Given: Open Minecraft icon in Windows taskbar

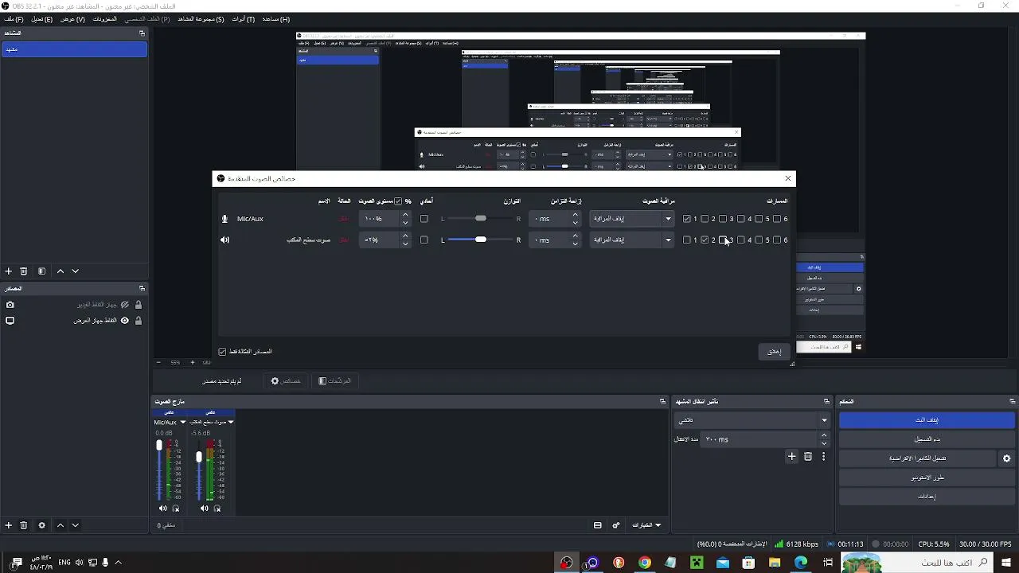Looking at the screenshot, I should coord(697,563).
